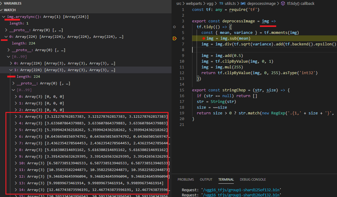337x197 pixels.
Task: Collapse the img.arraySync() watch expression
Action: (x=4, y=17)
